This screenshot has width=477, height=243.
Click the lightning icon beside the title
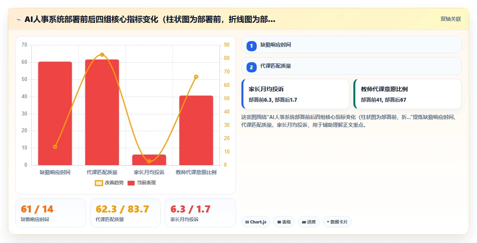point(19,19)
